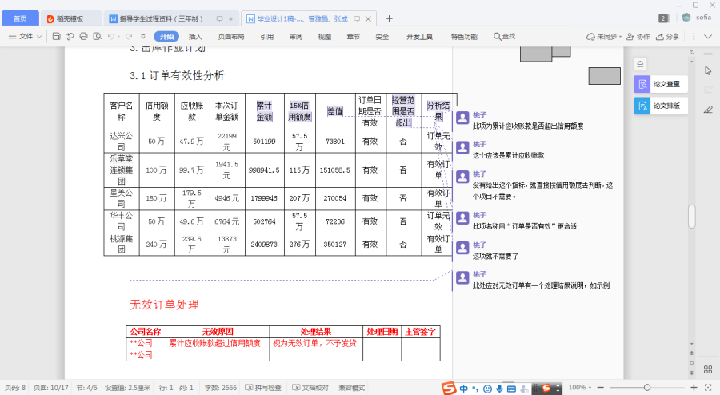Select the 开始 Home ribbon tab
Screen dimensions: 720x395
point(166,36)
